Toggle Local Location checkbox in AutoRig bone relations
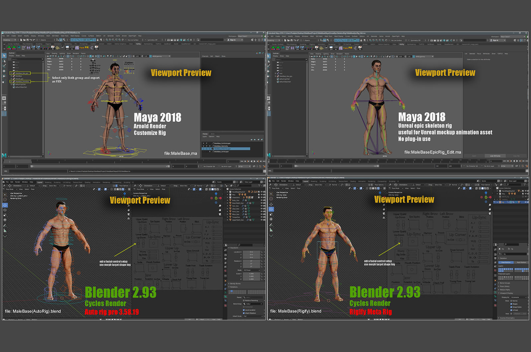531x352 pixels. [x=244, y=310]
